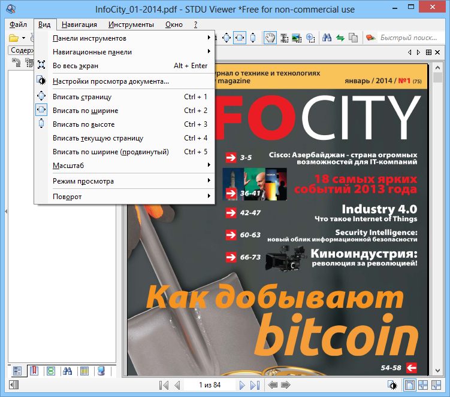Image resolution: width=450 pixels, height=397 pixels.
Task: Toggle Fit Width toolbar icon
Action: pos(240,38)
